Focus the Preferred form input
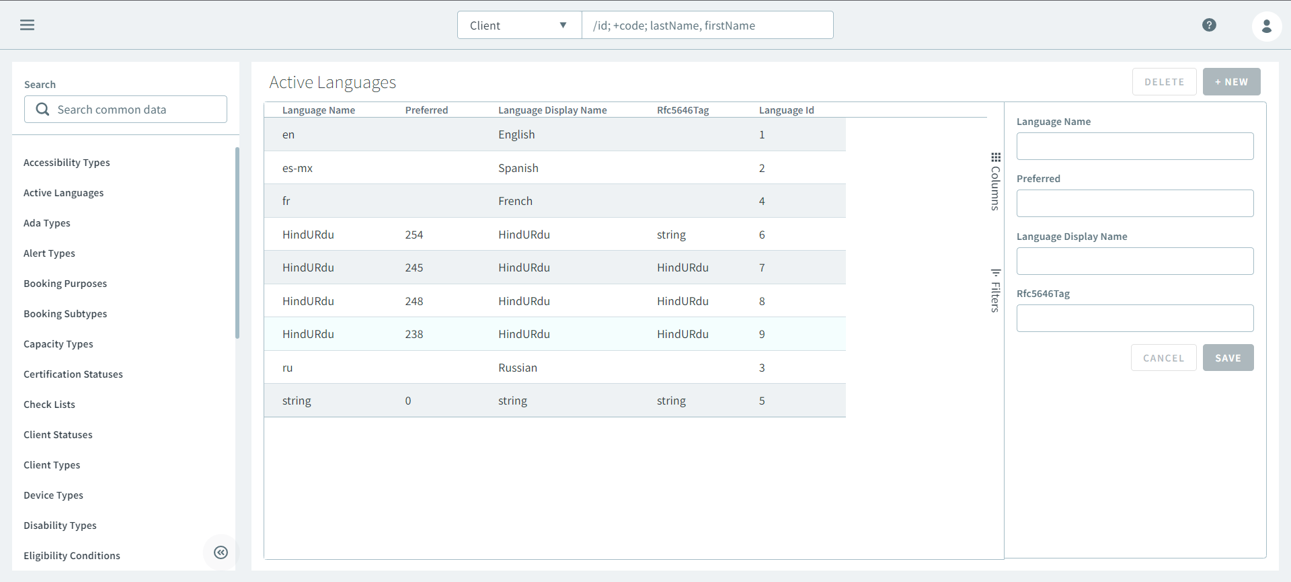1291x582 pixels. pos(1135,203)
